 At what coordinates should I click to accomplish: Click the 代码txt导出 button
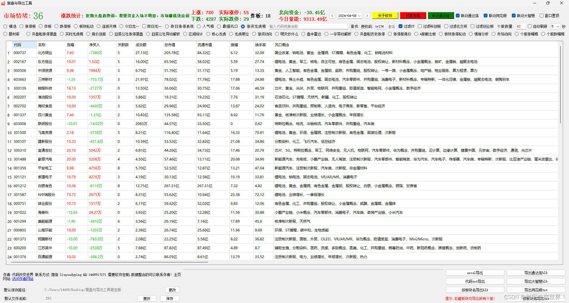point(475,281)
